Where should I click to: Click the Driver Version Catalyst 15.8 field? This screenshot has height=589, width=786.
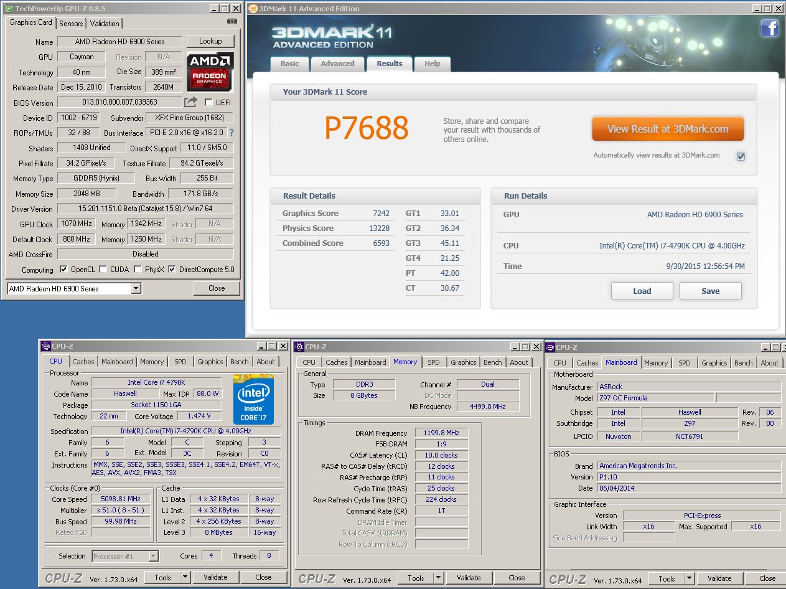pyautogui.click(x=146, y=209)
